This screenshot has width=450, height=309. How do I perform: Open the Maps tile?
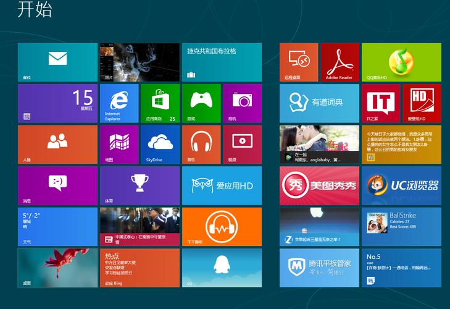tap(119, 144)
